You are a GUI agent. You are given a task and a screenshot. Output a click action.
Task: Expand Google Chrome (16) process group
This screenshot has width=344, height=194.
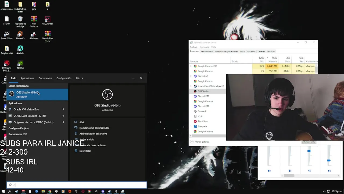pos(191,66)
